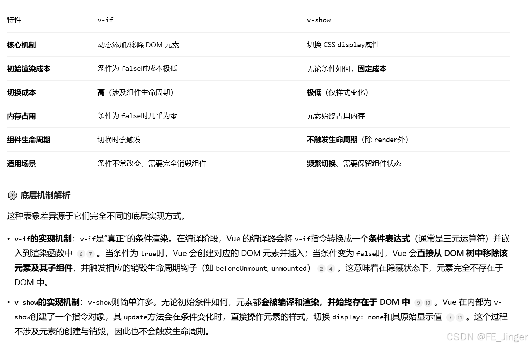529x346 pixels.
Task: Click the v-show column header
Action: [x=319, y=20]
